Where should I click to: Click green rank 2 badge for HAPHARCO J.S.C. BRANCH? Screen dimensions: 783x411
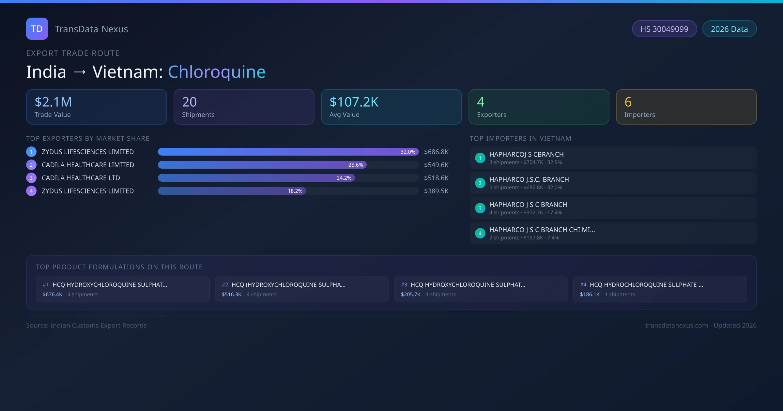pyautogui.click(x=480, y=183)
